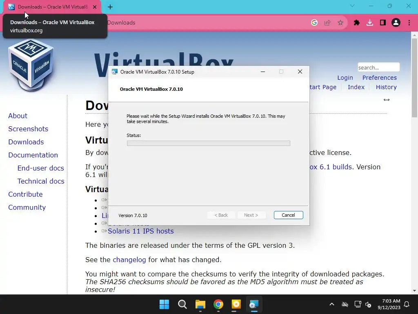Open the Community sidebar link
The image size is (418, 314).
coord(27,207)
